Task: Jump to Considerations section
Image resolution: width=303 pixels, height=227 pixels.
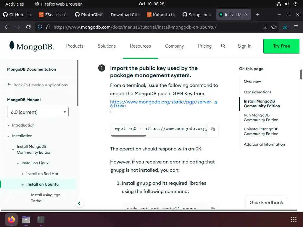Action: (257, 92)
